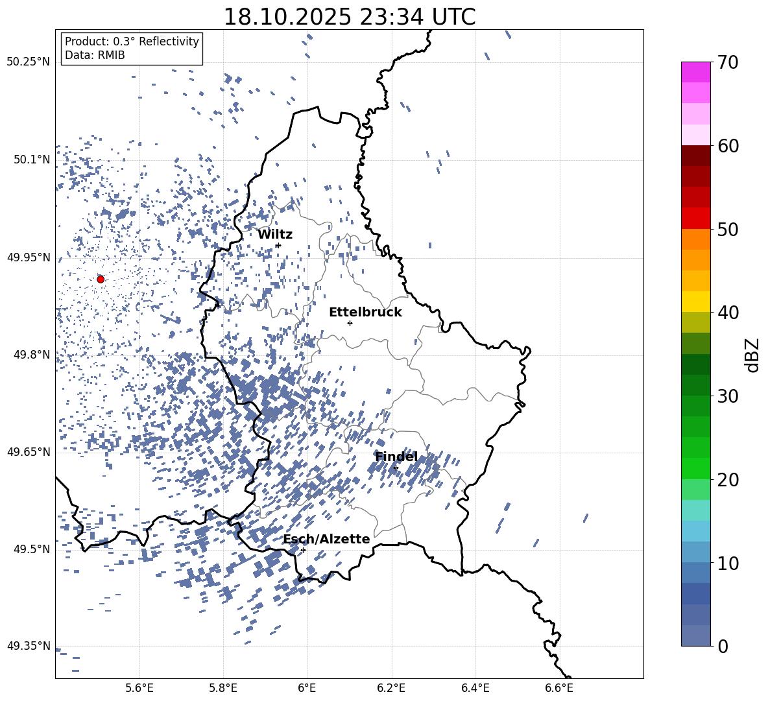Click the red radar site marker
The height and width of the screenshot is (701, 768).
point(101,279)
